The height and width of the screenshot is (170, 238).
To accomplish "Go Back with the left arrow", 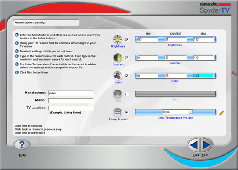I will click(x=194, y=145).
